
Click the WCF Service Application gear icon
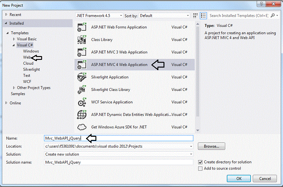82,102
